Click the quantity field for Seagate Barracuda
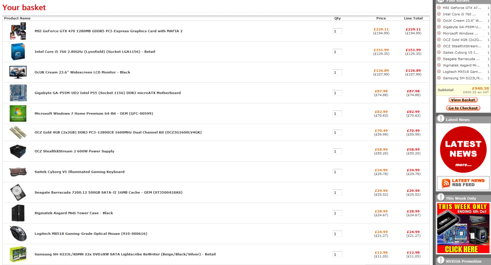 point(337,193)
